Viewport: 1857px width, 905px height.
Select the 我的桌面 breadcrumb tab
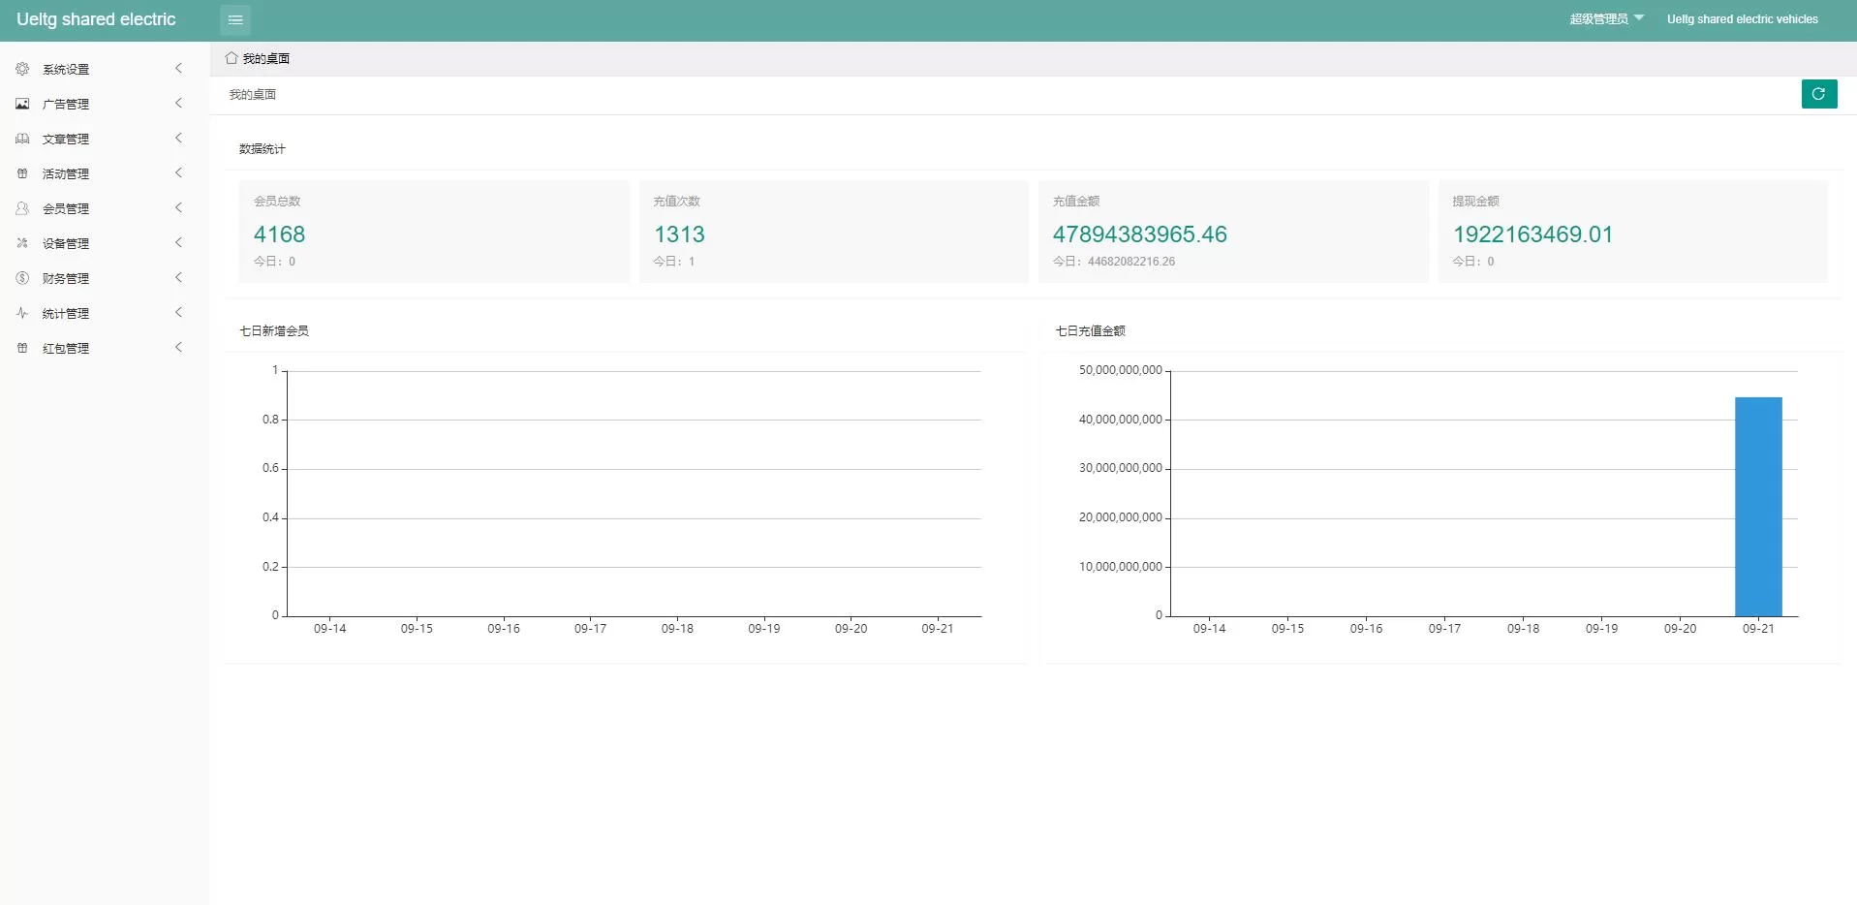click(259, 58)
